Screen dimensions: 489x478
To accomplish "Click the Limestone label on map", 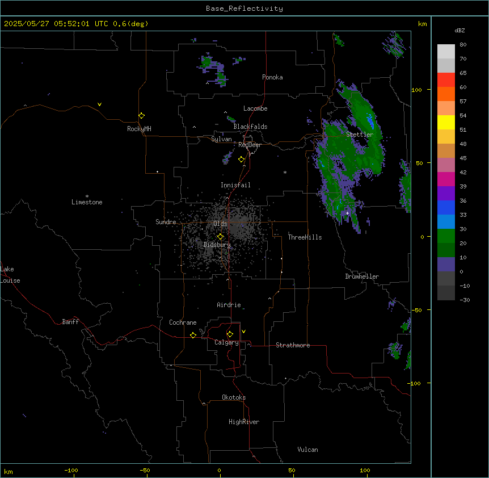I will [x=87, y=202].
